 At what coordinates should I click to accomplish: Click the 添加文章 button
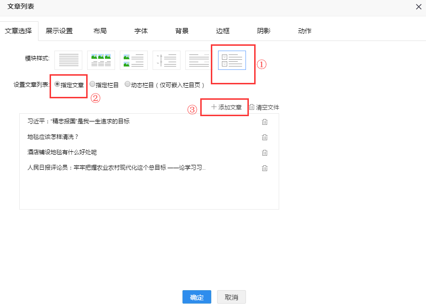click(x=226, y=107)
